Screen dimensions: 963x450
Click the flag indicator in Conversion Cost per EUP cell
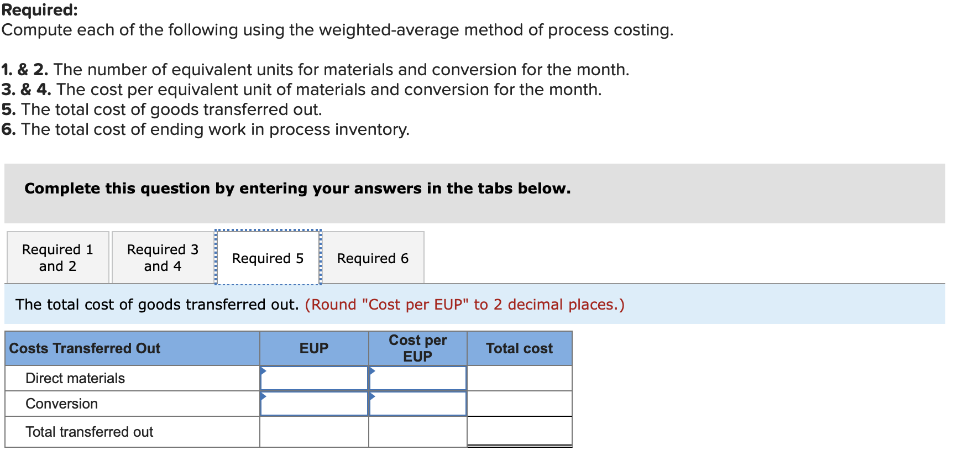[x=371, y=397]
